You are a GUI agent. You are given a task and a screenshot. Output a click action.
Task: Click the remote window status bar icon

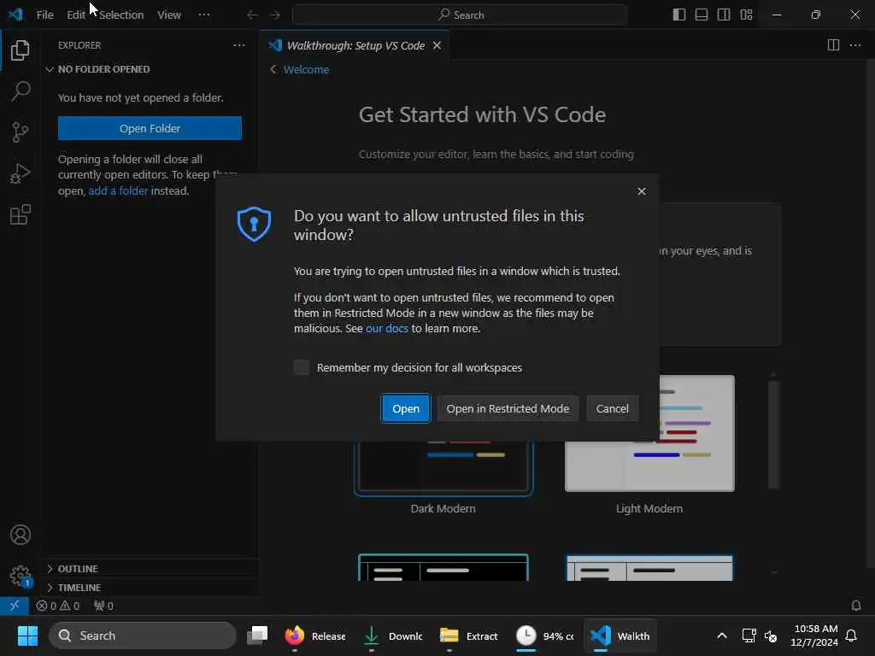[x=15, y=606]
